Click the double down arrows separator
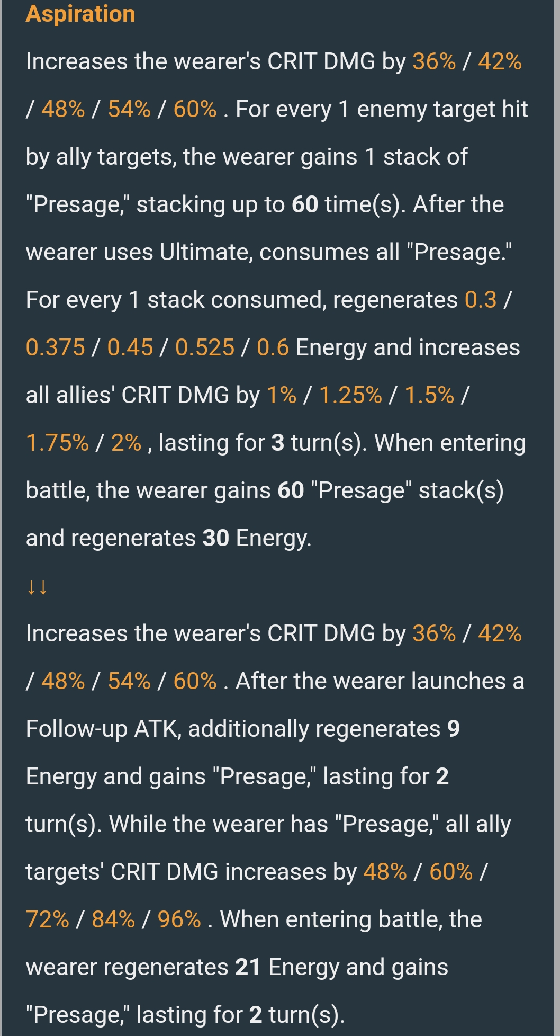 click(x=37, y=587)
